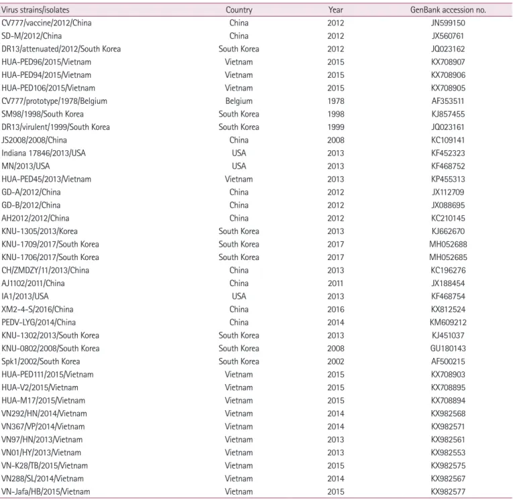
Task: Select accession number JN599150
Action: 448,23
